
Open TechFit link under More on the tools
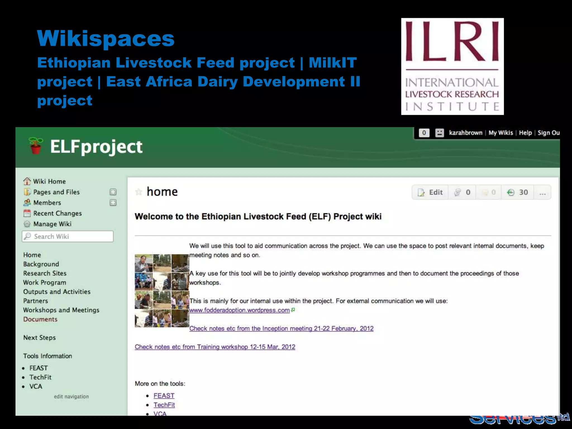[x=164, y=405]
